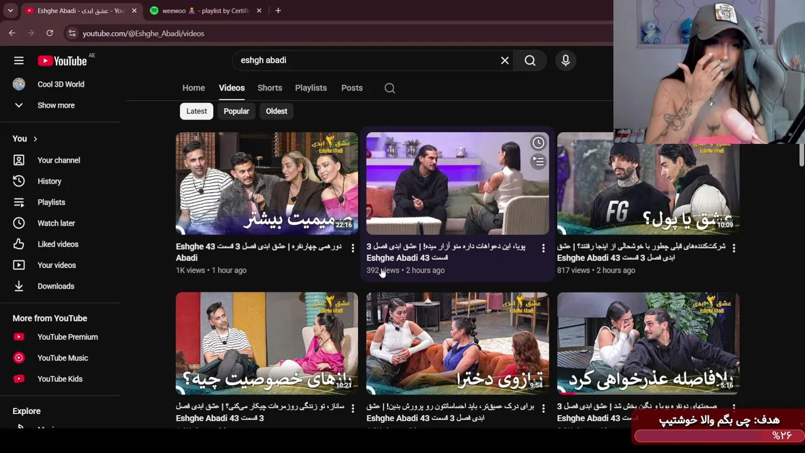Open title link of 392 views video

(x=446, y=252)
